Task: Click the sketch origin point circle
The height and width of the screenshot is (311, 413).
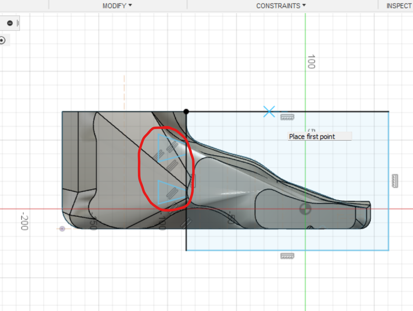Action: (305, 209)
